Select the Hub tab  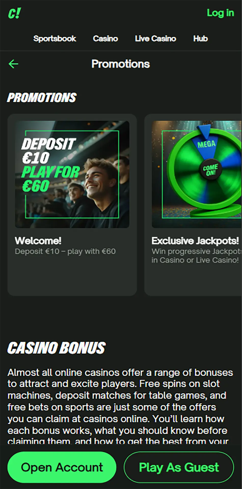click(x=200, y=39)
